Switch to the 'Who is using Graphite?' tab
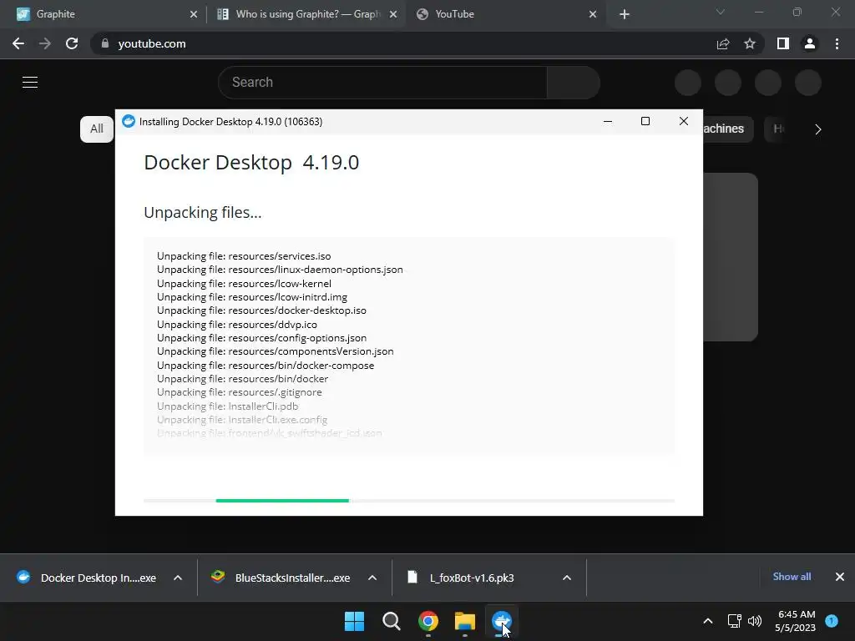Viewport: 855px width, 641px height. (307, 14)
